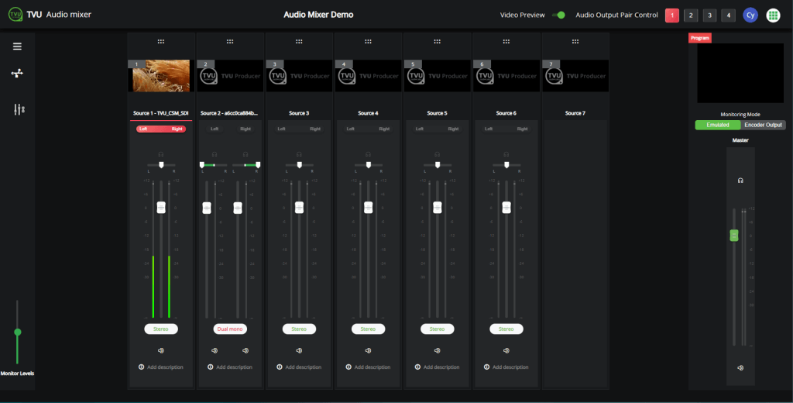Click the Monitor Levels slider handle

[x=17, y=332]
